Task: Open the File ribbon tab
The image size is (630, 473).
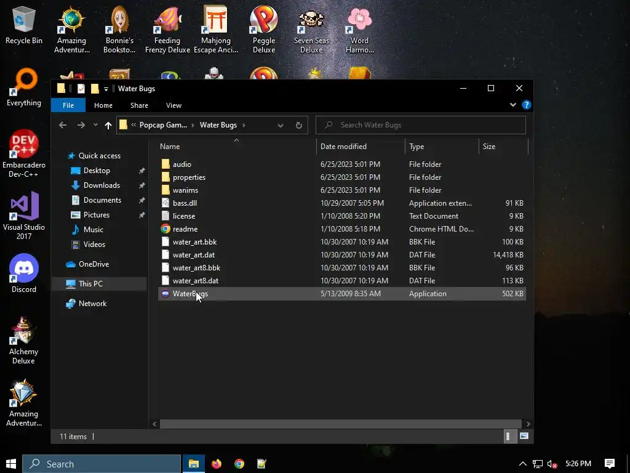Action: tap(68, 105)
